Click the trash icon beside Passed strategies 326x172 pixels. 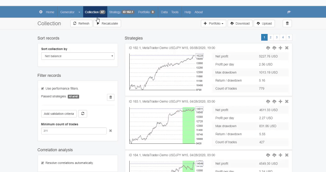(x=110, y=97)
